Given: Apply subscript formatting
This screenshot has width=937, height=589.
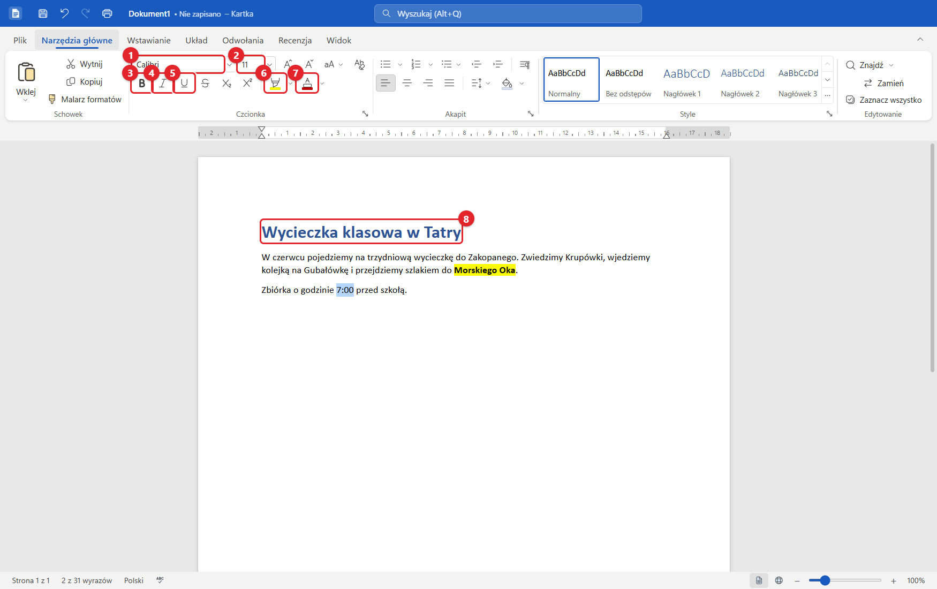Looking at the screenshot, I should pos(226,83).
